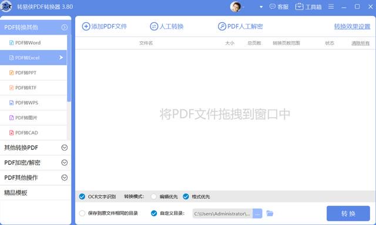376x225 pixels.
Task: Expand 其他转换PDF section chevron
Action: pyautogui.click(x=64, y=148)
